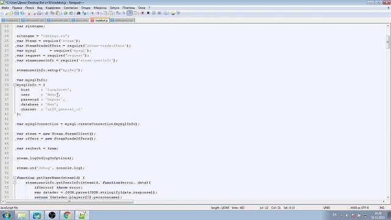Click the Windows Start button
The image size is (391, 220).
coord(6,215)
